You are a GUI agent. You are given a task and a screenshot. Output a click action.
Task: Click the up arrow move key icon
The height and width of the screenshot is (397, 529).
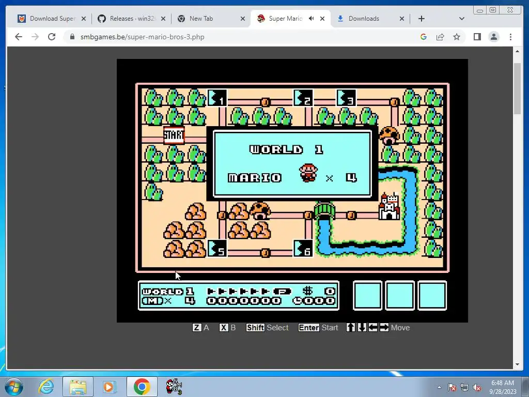coord(351,327)
